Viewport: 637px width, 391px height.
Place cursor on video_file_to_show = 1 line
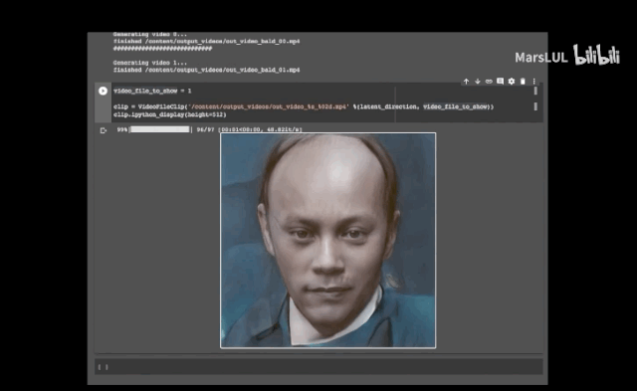pos(152,91)
